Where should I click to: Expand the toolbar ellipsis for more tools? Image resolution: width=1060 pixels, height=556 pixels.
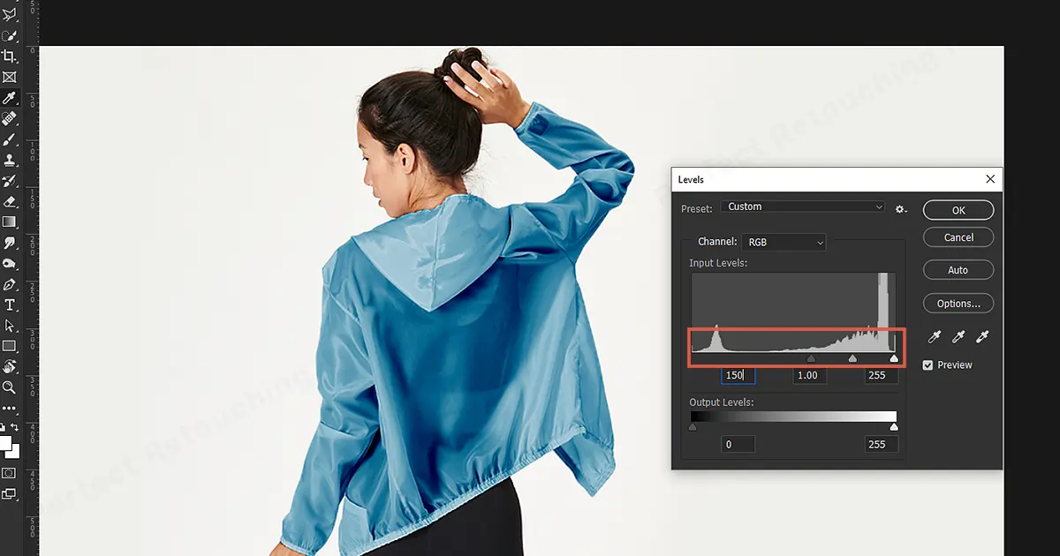[10, 407]
